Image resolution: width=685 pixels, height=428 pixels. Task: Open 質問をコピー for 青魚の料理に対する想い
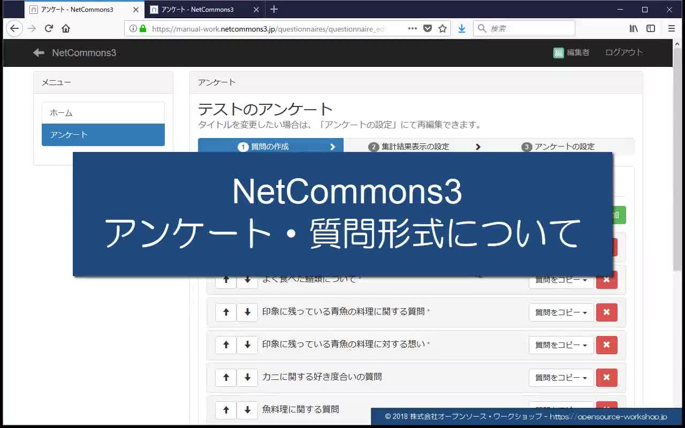(x=561, y=345)
